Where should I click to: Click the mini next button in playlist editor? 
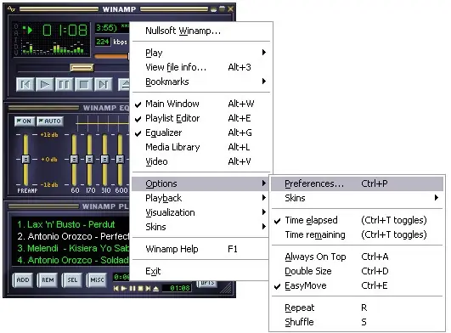148,288
